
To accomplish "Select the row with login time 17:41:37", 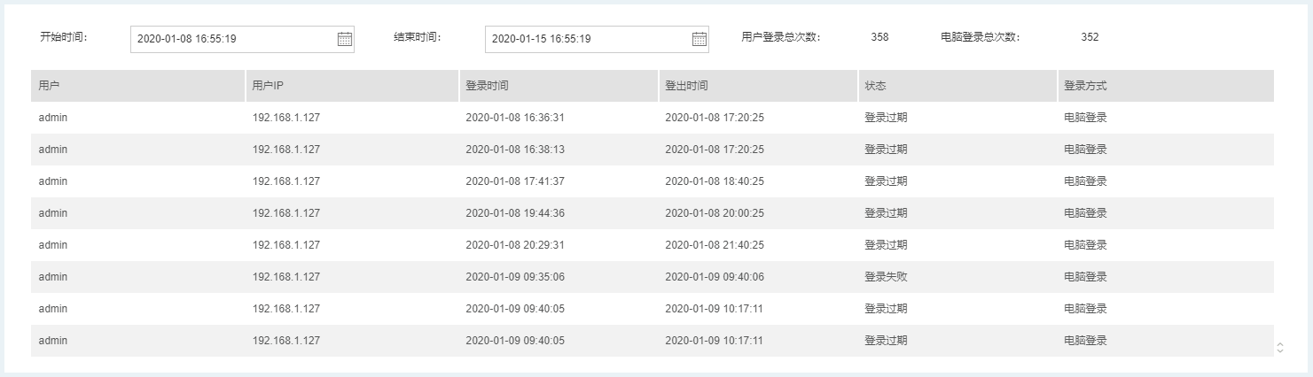I will 652,181.
